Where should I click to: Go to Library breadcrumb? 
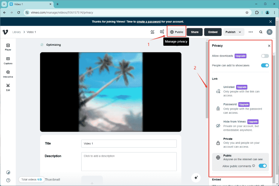tap(17, 32)
